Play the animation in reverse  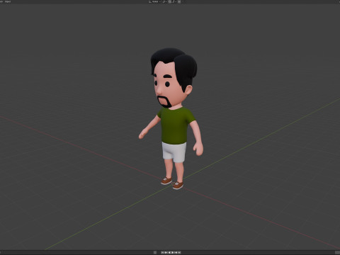pyautogui.click(x=169, y=253)
